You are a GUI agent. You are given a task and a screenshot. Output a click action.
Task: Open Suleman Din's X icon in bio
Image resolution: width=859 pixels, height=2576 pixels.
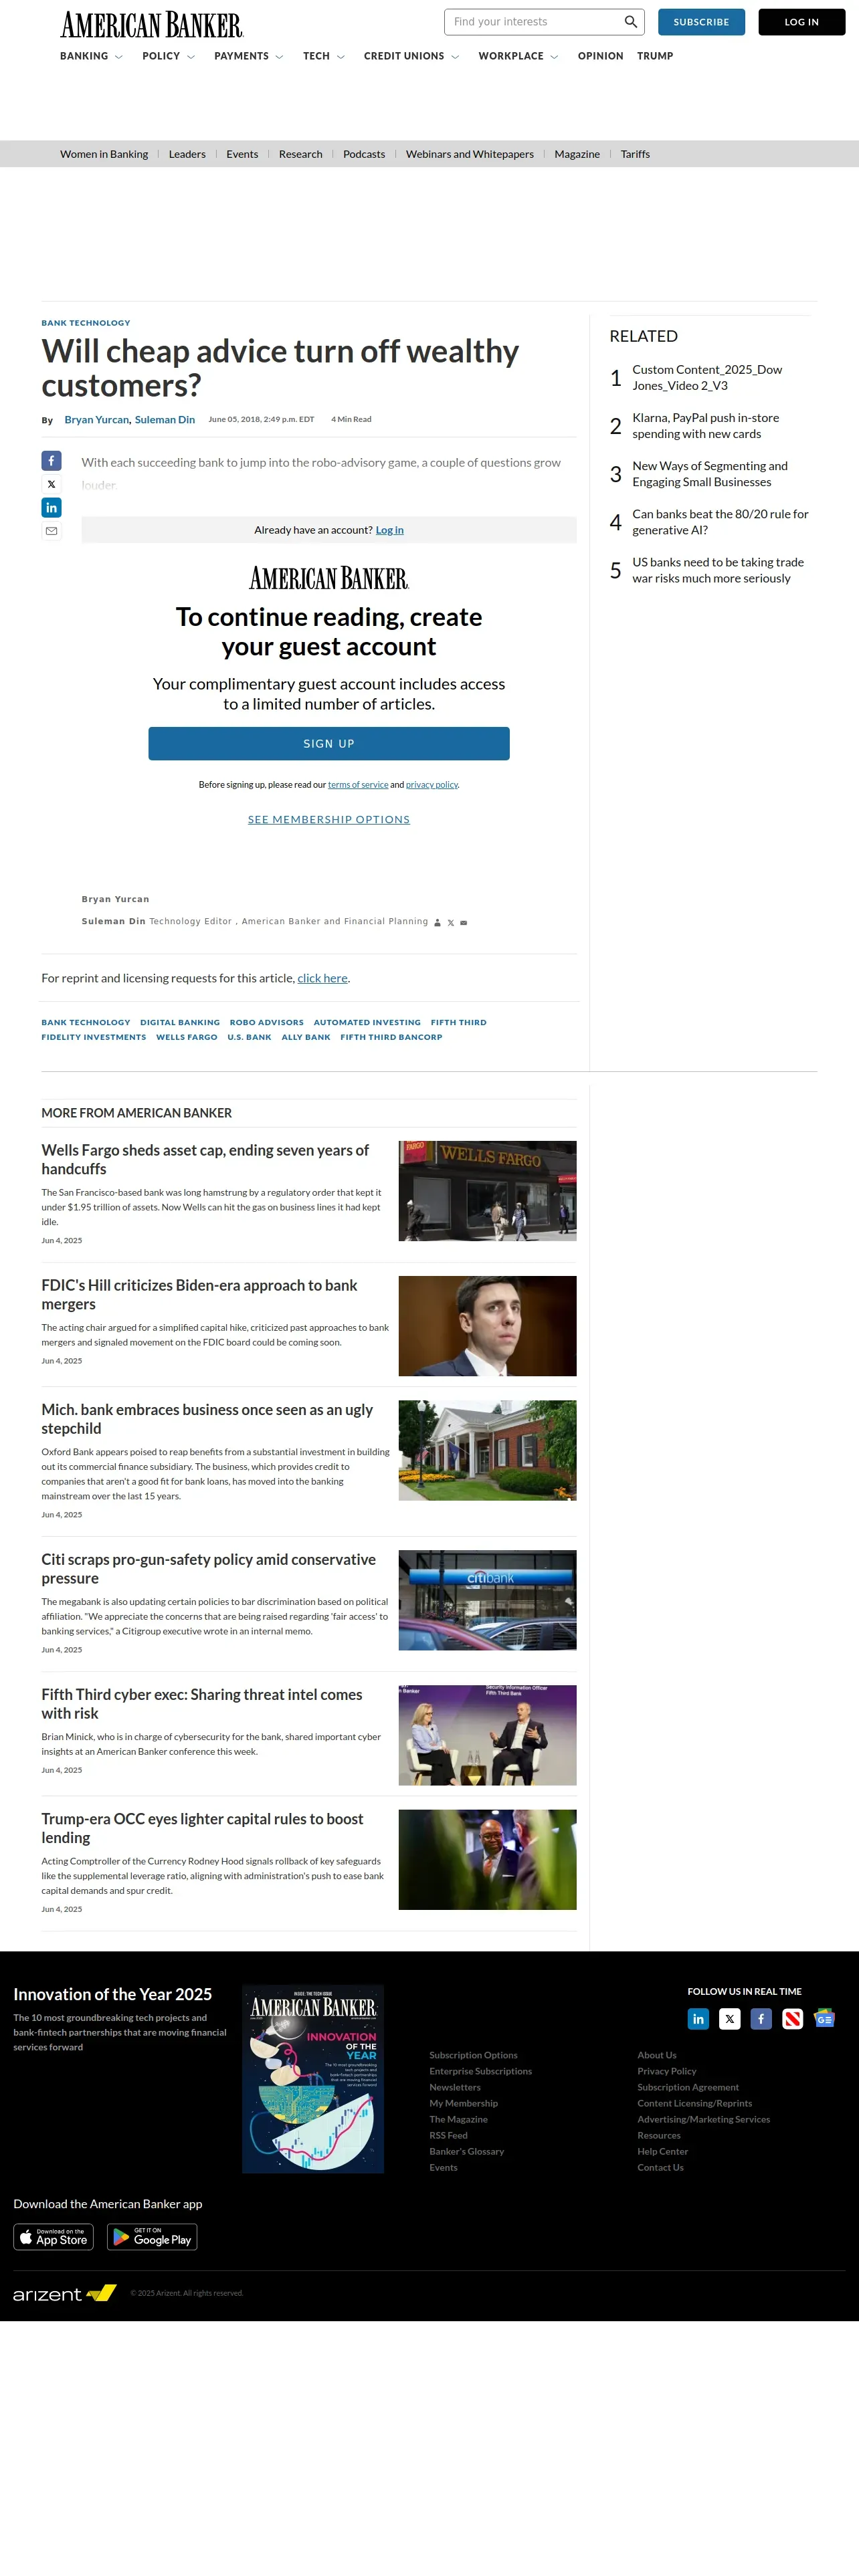pyautogui.click(x=450, y=923)
